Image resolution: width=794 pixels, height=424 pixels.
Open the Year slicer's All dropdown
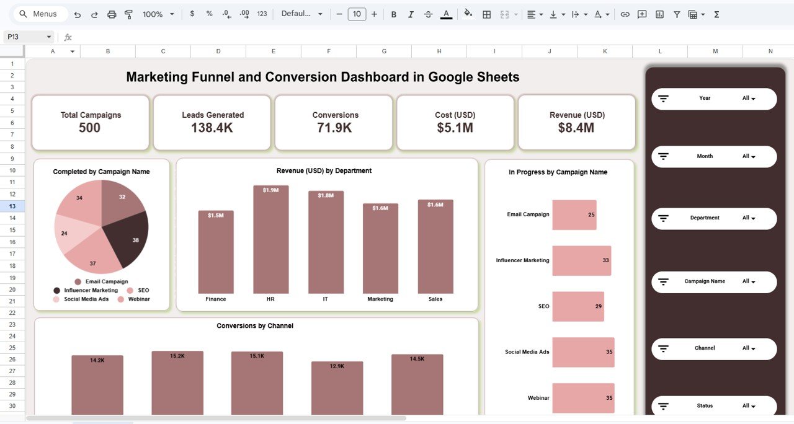point(751,98)
